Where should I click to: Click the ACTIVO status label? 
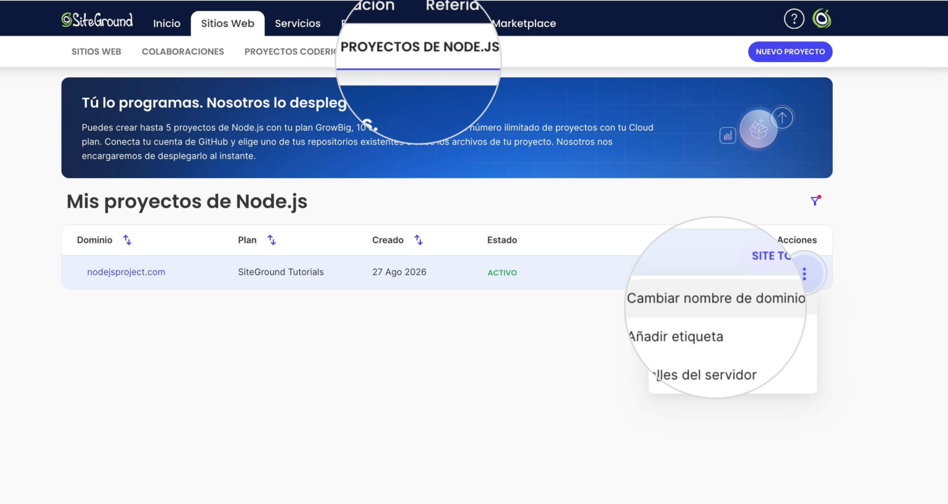tap(502, 272)
